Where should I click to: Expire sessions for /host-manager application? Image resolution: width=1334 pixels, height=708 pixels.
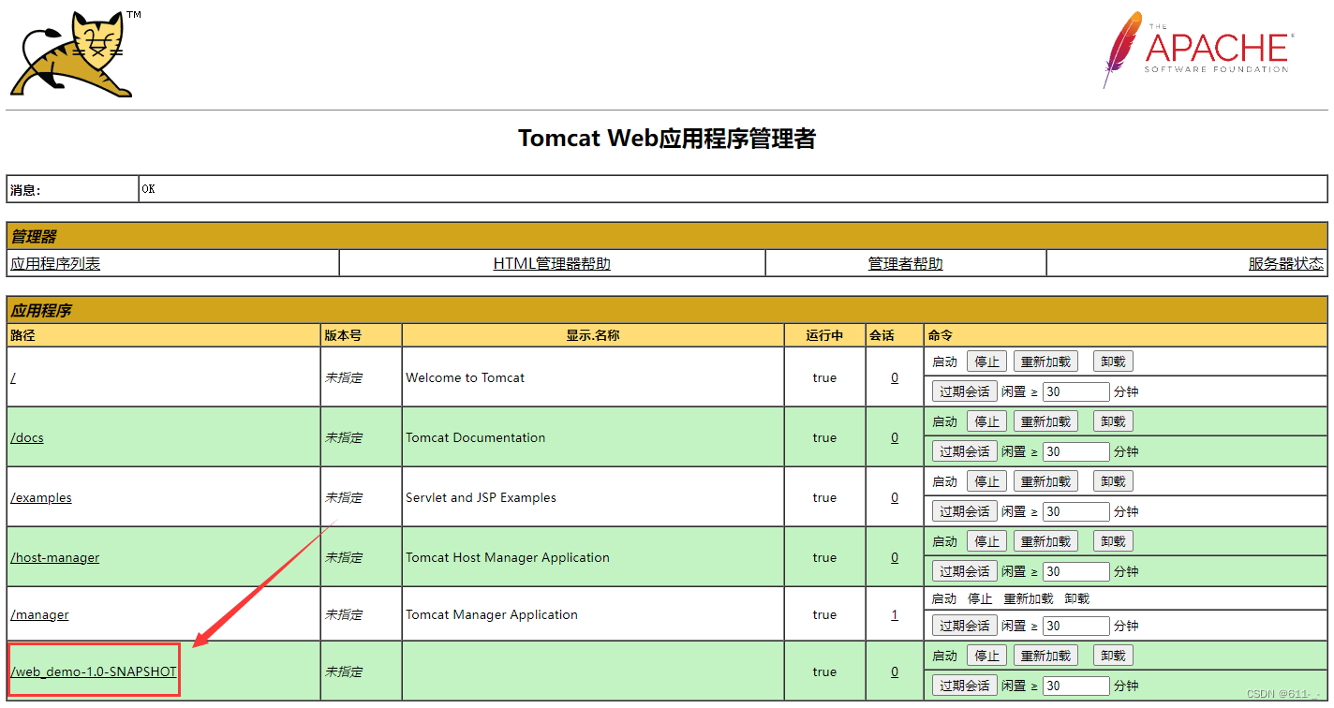click(965, 571)
